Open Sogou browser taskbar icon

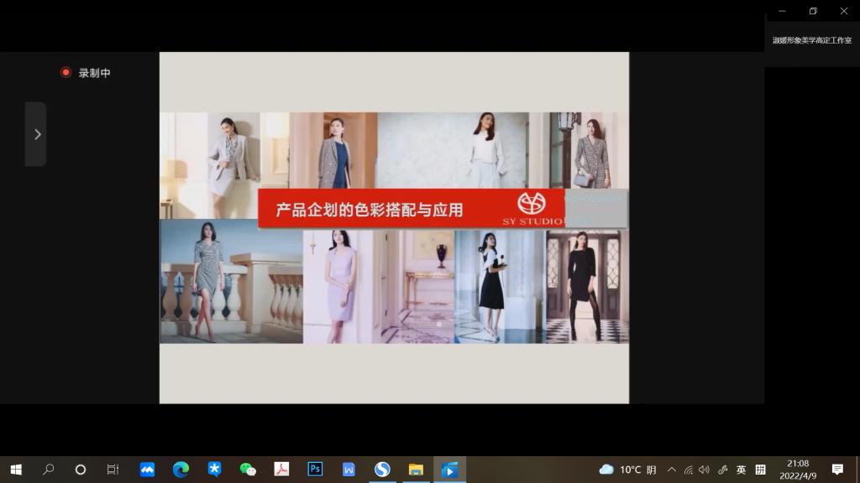(x=382, y=470)
